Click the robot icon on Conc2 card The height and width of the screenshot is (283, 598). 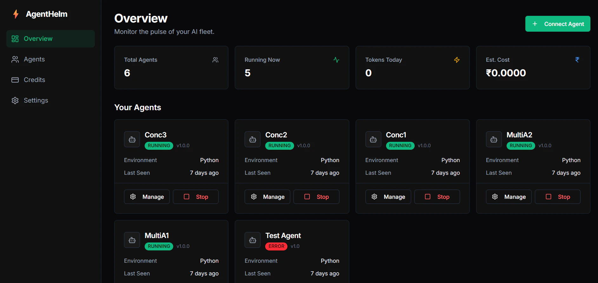(253, 139)
